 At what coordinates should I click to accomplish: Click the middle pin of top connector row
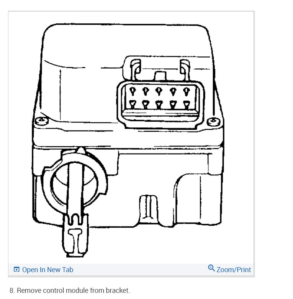[x=159, y=91]
